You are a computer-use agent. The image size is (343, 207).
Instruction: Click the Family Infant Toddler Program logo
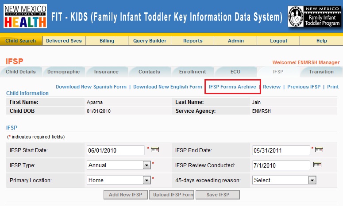(314, 17)
